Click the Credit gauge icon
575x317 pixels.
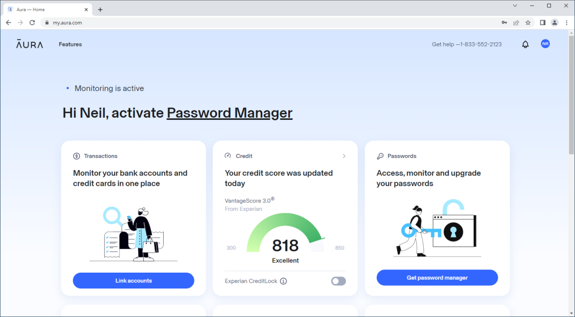click(228, 155)
